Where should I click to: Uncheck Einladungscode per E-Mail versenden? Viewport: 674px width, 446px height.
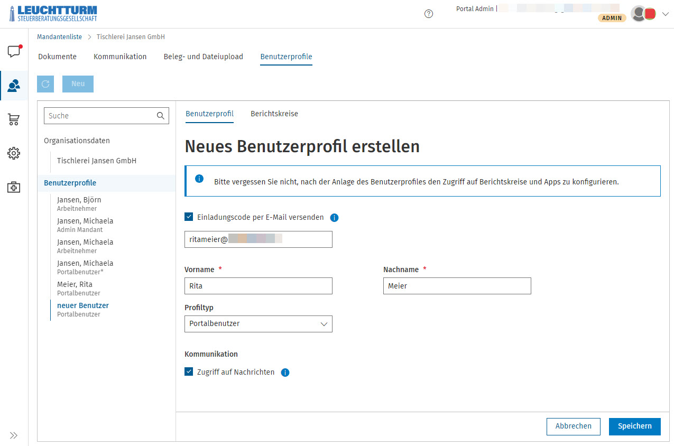click(x=189, y=217)
